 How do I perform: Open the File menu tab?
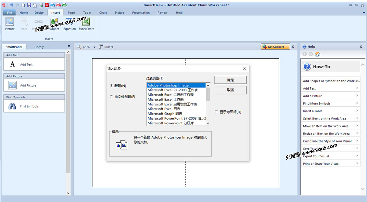(9, 13)
